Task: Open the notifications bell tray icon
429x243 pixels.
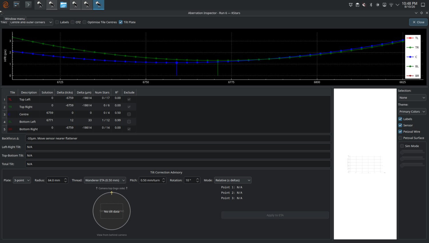Action: click(x=351, y=5)
